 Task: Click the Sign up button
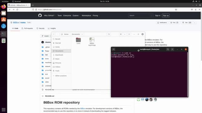point(166,15)
